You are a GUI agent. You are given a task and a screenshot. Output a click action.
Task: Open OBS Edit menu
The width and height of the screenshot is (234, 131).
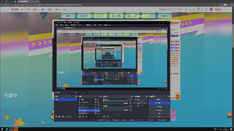[62, 25]
